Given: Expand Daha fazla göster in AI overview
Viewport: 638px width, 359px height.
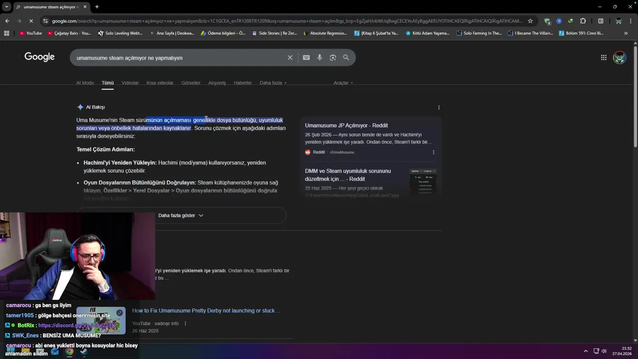Looking at the screenshot, I should [x=181, y=215].
